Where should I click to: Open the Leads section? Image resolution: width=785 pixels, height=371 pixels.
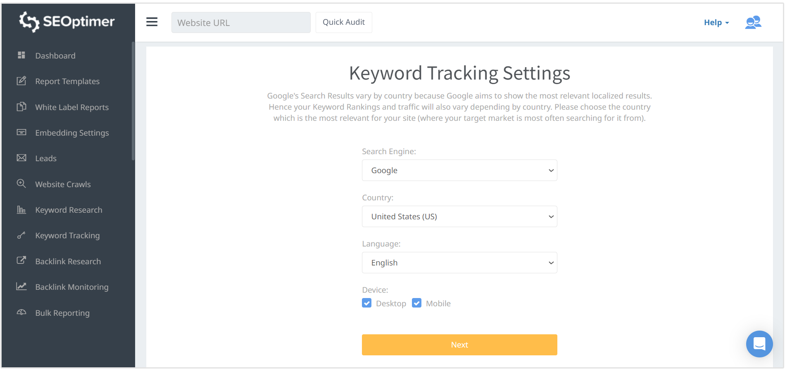(x=45, y=158)
